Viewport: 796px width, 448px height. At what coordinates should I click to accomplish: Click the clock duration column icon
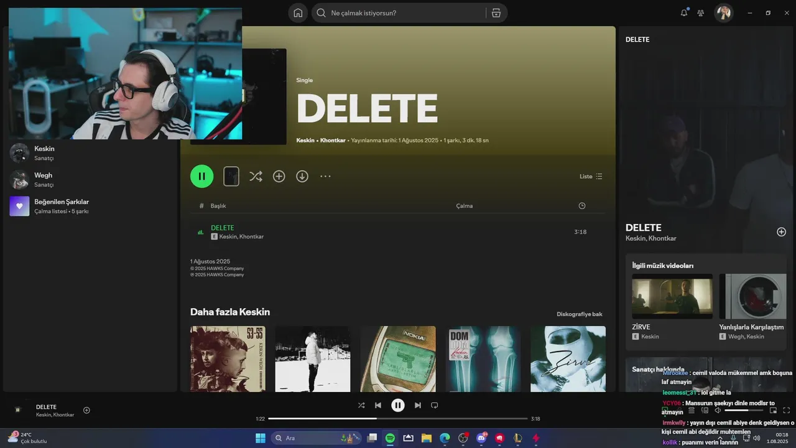(582, 206)
